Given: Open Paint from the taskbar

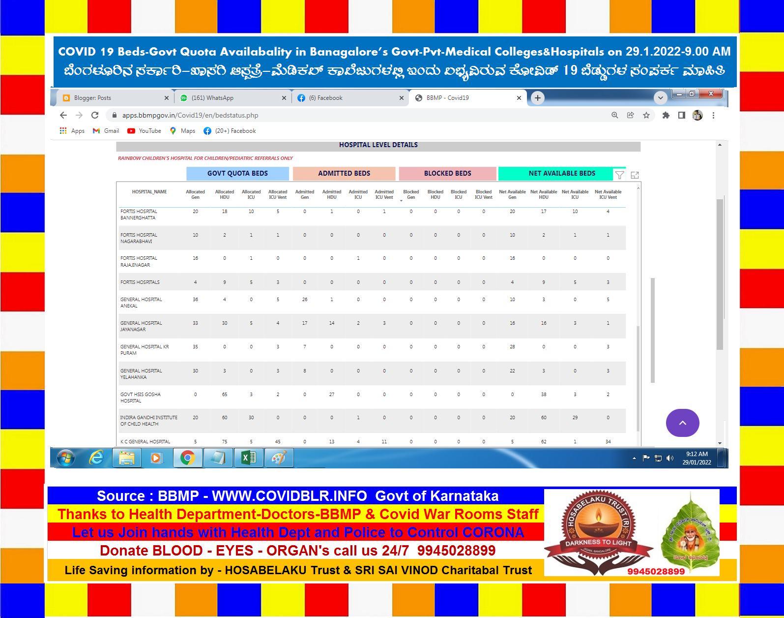Looking at the screenshot, I should (279, 458).
